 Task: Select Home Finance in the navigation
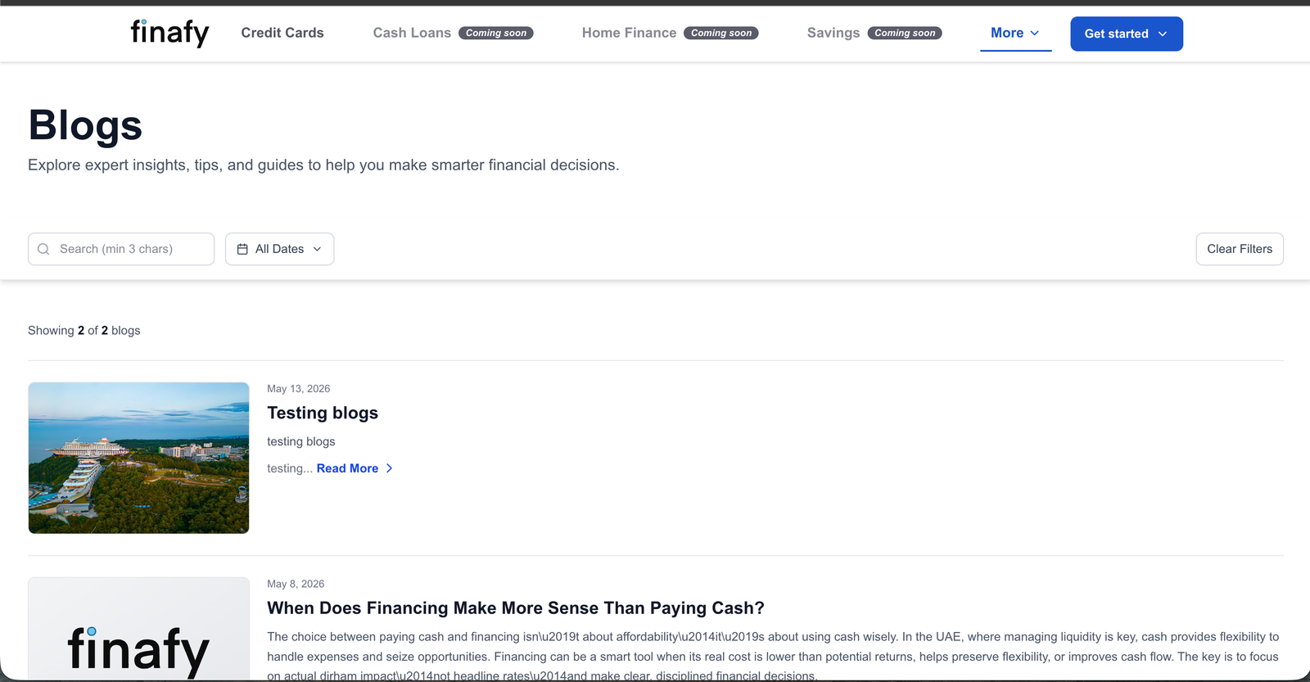629,33
